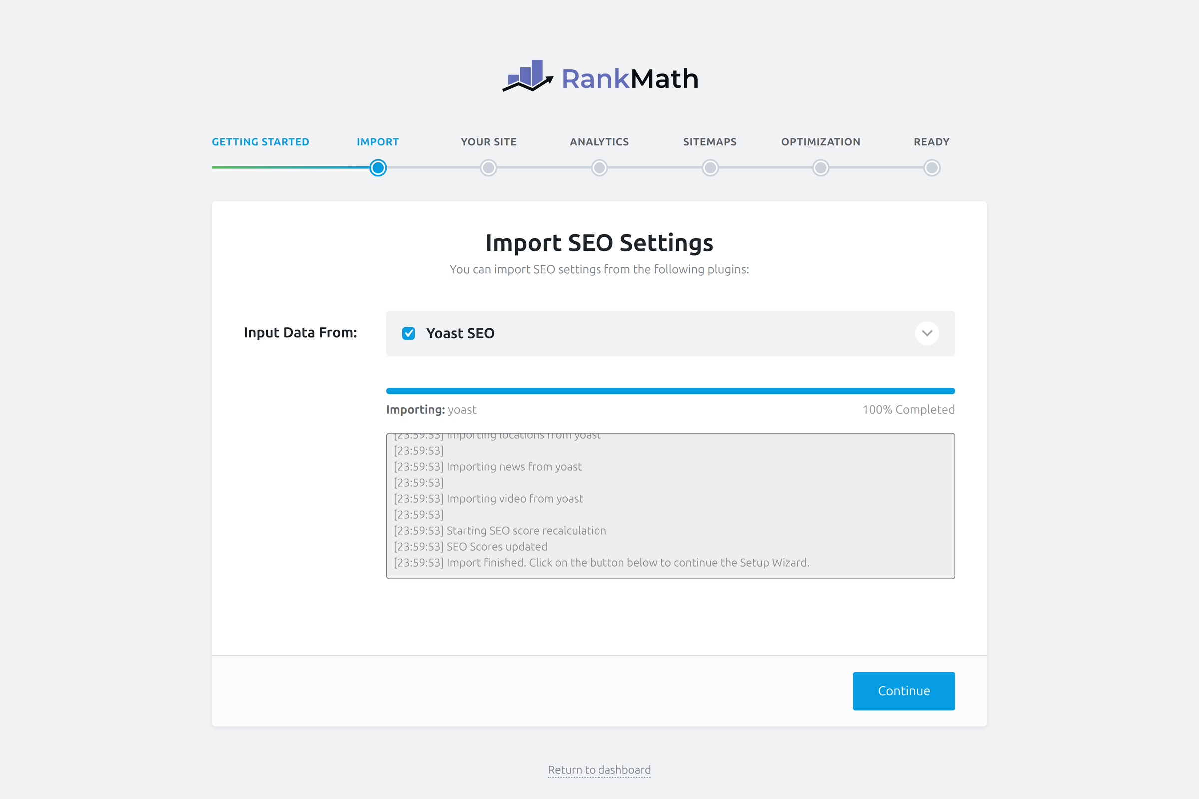Click the Your Site step circle
Screen dimensions: 1199x799
pyautogui.click(x=489, y=168)
